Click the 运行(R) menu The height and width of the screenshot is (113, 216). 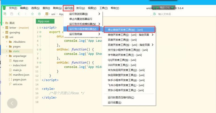pyautogui.click(x=69, y=8)
